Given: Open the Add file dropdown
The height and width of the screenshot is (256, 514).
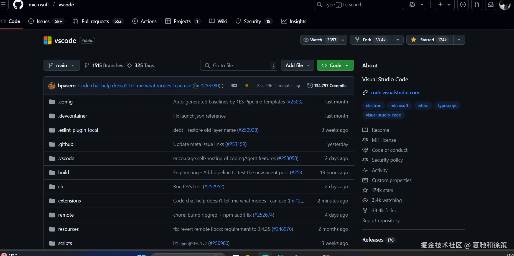Looking at the screenshot, I should point(297,65).
